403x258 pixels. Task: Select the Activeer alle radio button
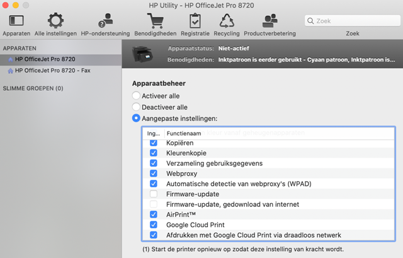[x=136, y=95]
